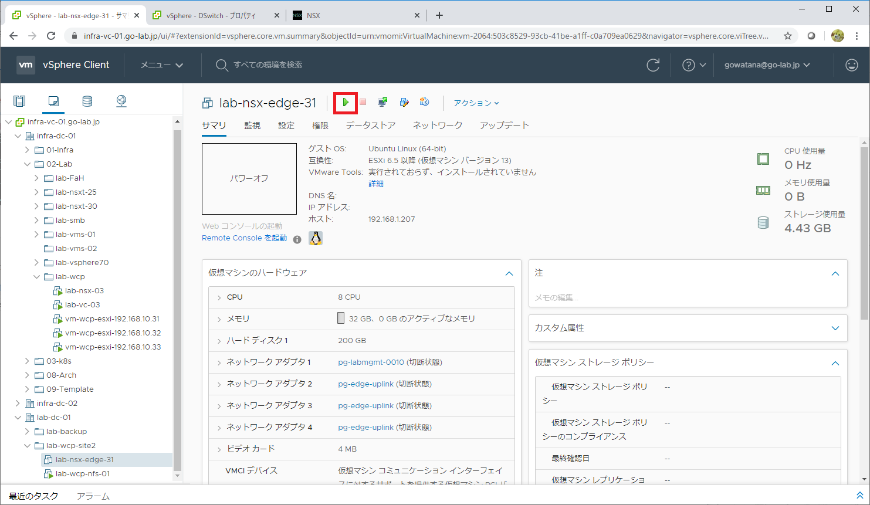Click the パワーオフ console thumbnail
The height and width of the screenshot is (505, 870).
tap(249, 179)
